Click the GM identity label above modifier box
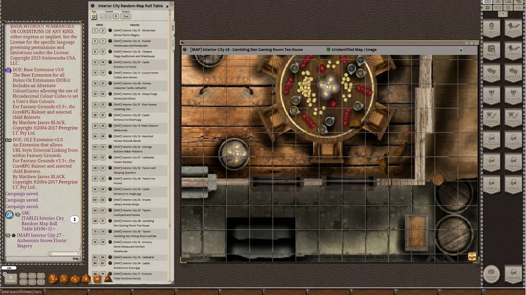 9,268
